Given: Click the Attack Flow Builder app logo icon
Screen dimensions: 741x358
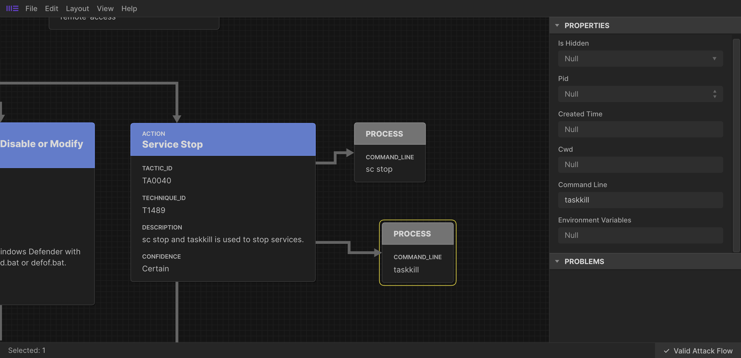Looking at the screenshot, I should (x=12, y=8).
